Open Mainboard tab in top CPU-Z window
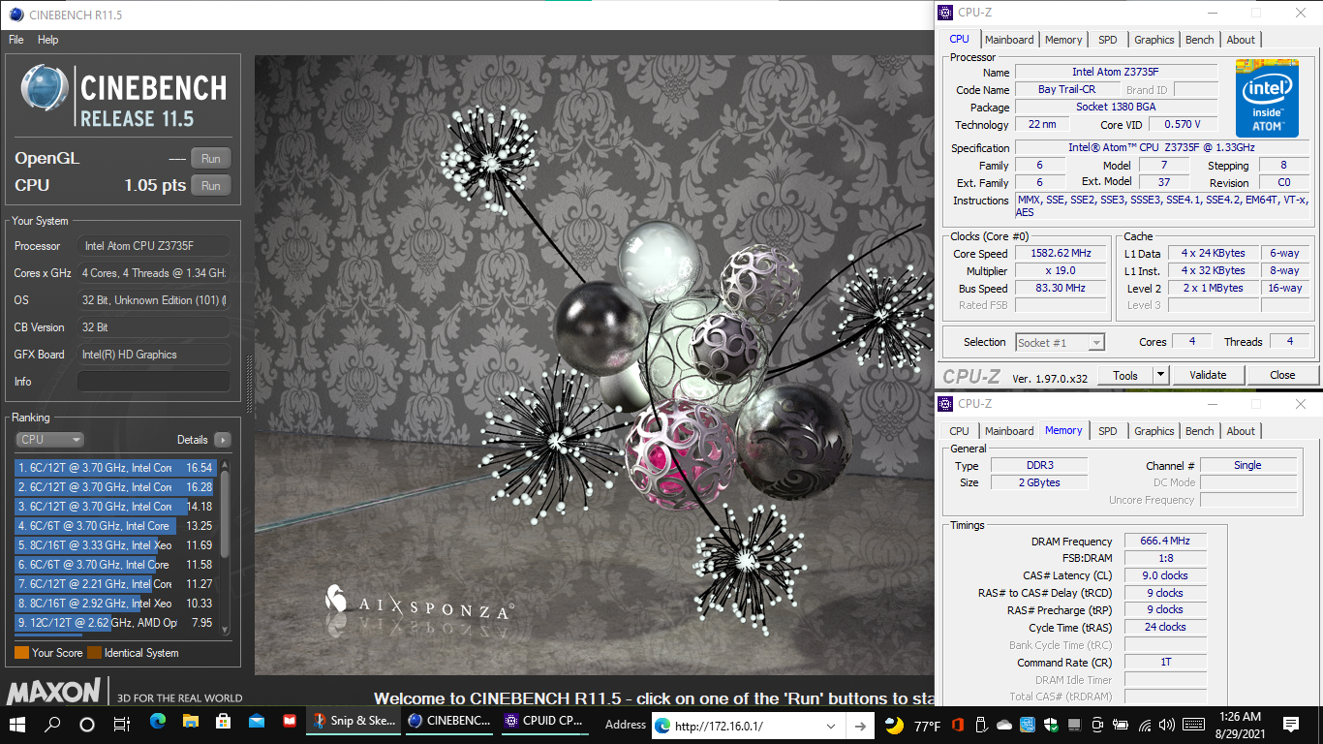The image size is (1323, 744). click(1009, 40)
